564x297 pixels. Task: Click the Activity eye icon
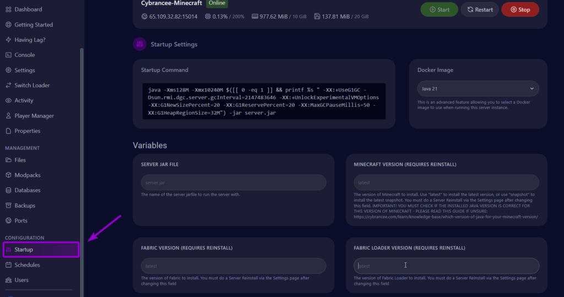point(8,100)
